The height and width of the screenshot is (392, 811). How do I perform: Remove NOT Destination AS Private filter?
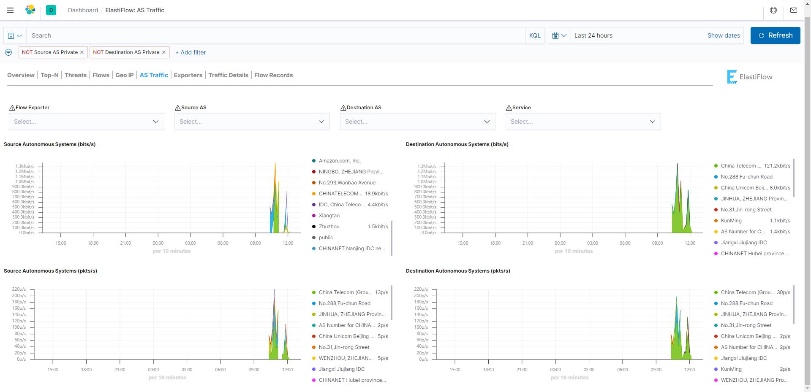164,52
